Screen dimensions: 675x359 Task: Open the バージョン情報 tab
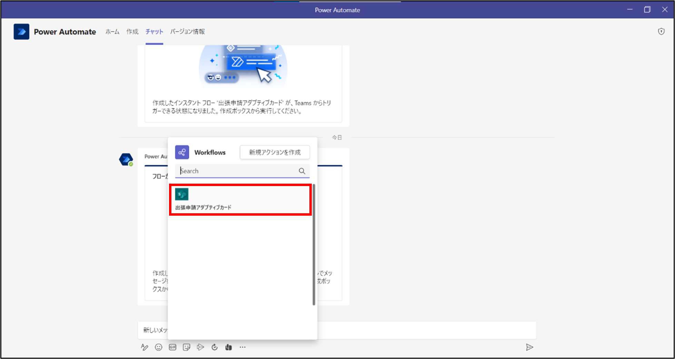[187, 32]
